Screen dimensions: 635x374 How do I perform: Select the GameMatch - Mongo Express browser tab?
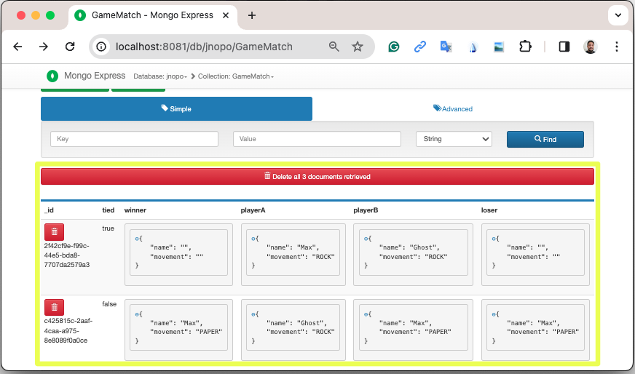click(152, 15)
